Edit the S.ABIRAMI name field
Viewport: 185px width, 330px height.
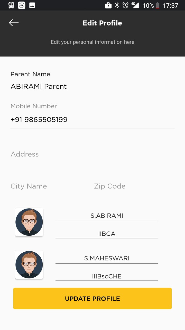click(x=107, y=216)
